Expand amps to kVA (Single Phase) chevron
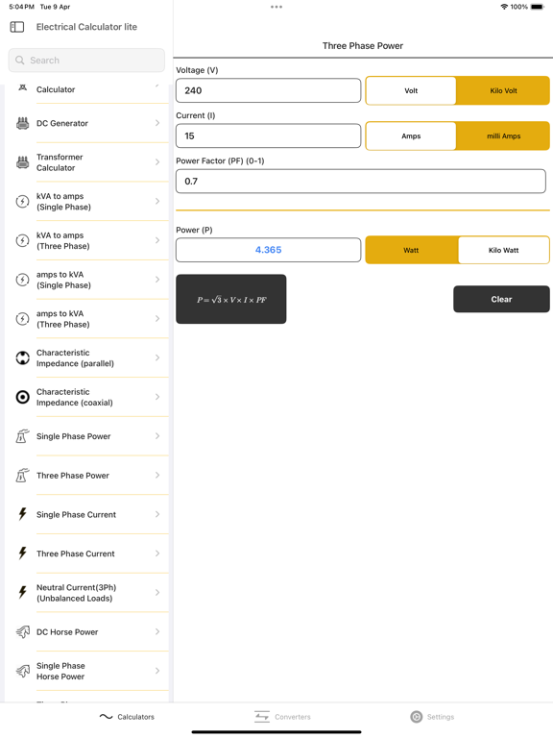The height and width of the screenshot is (738, 553). [157, 279]
